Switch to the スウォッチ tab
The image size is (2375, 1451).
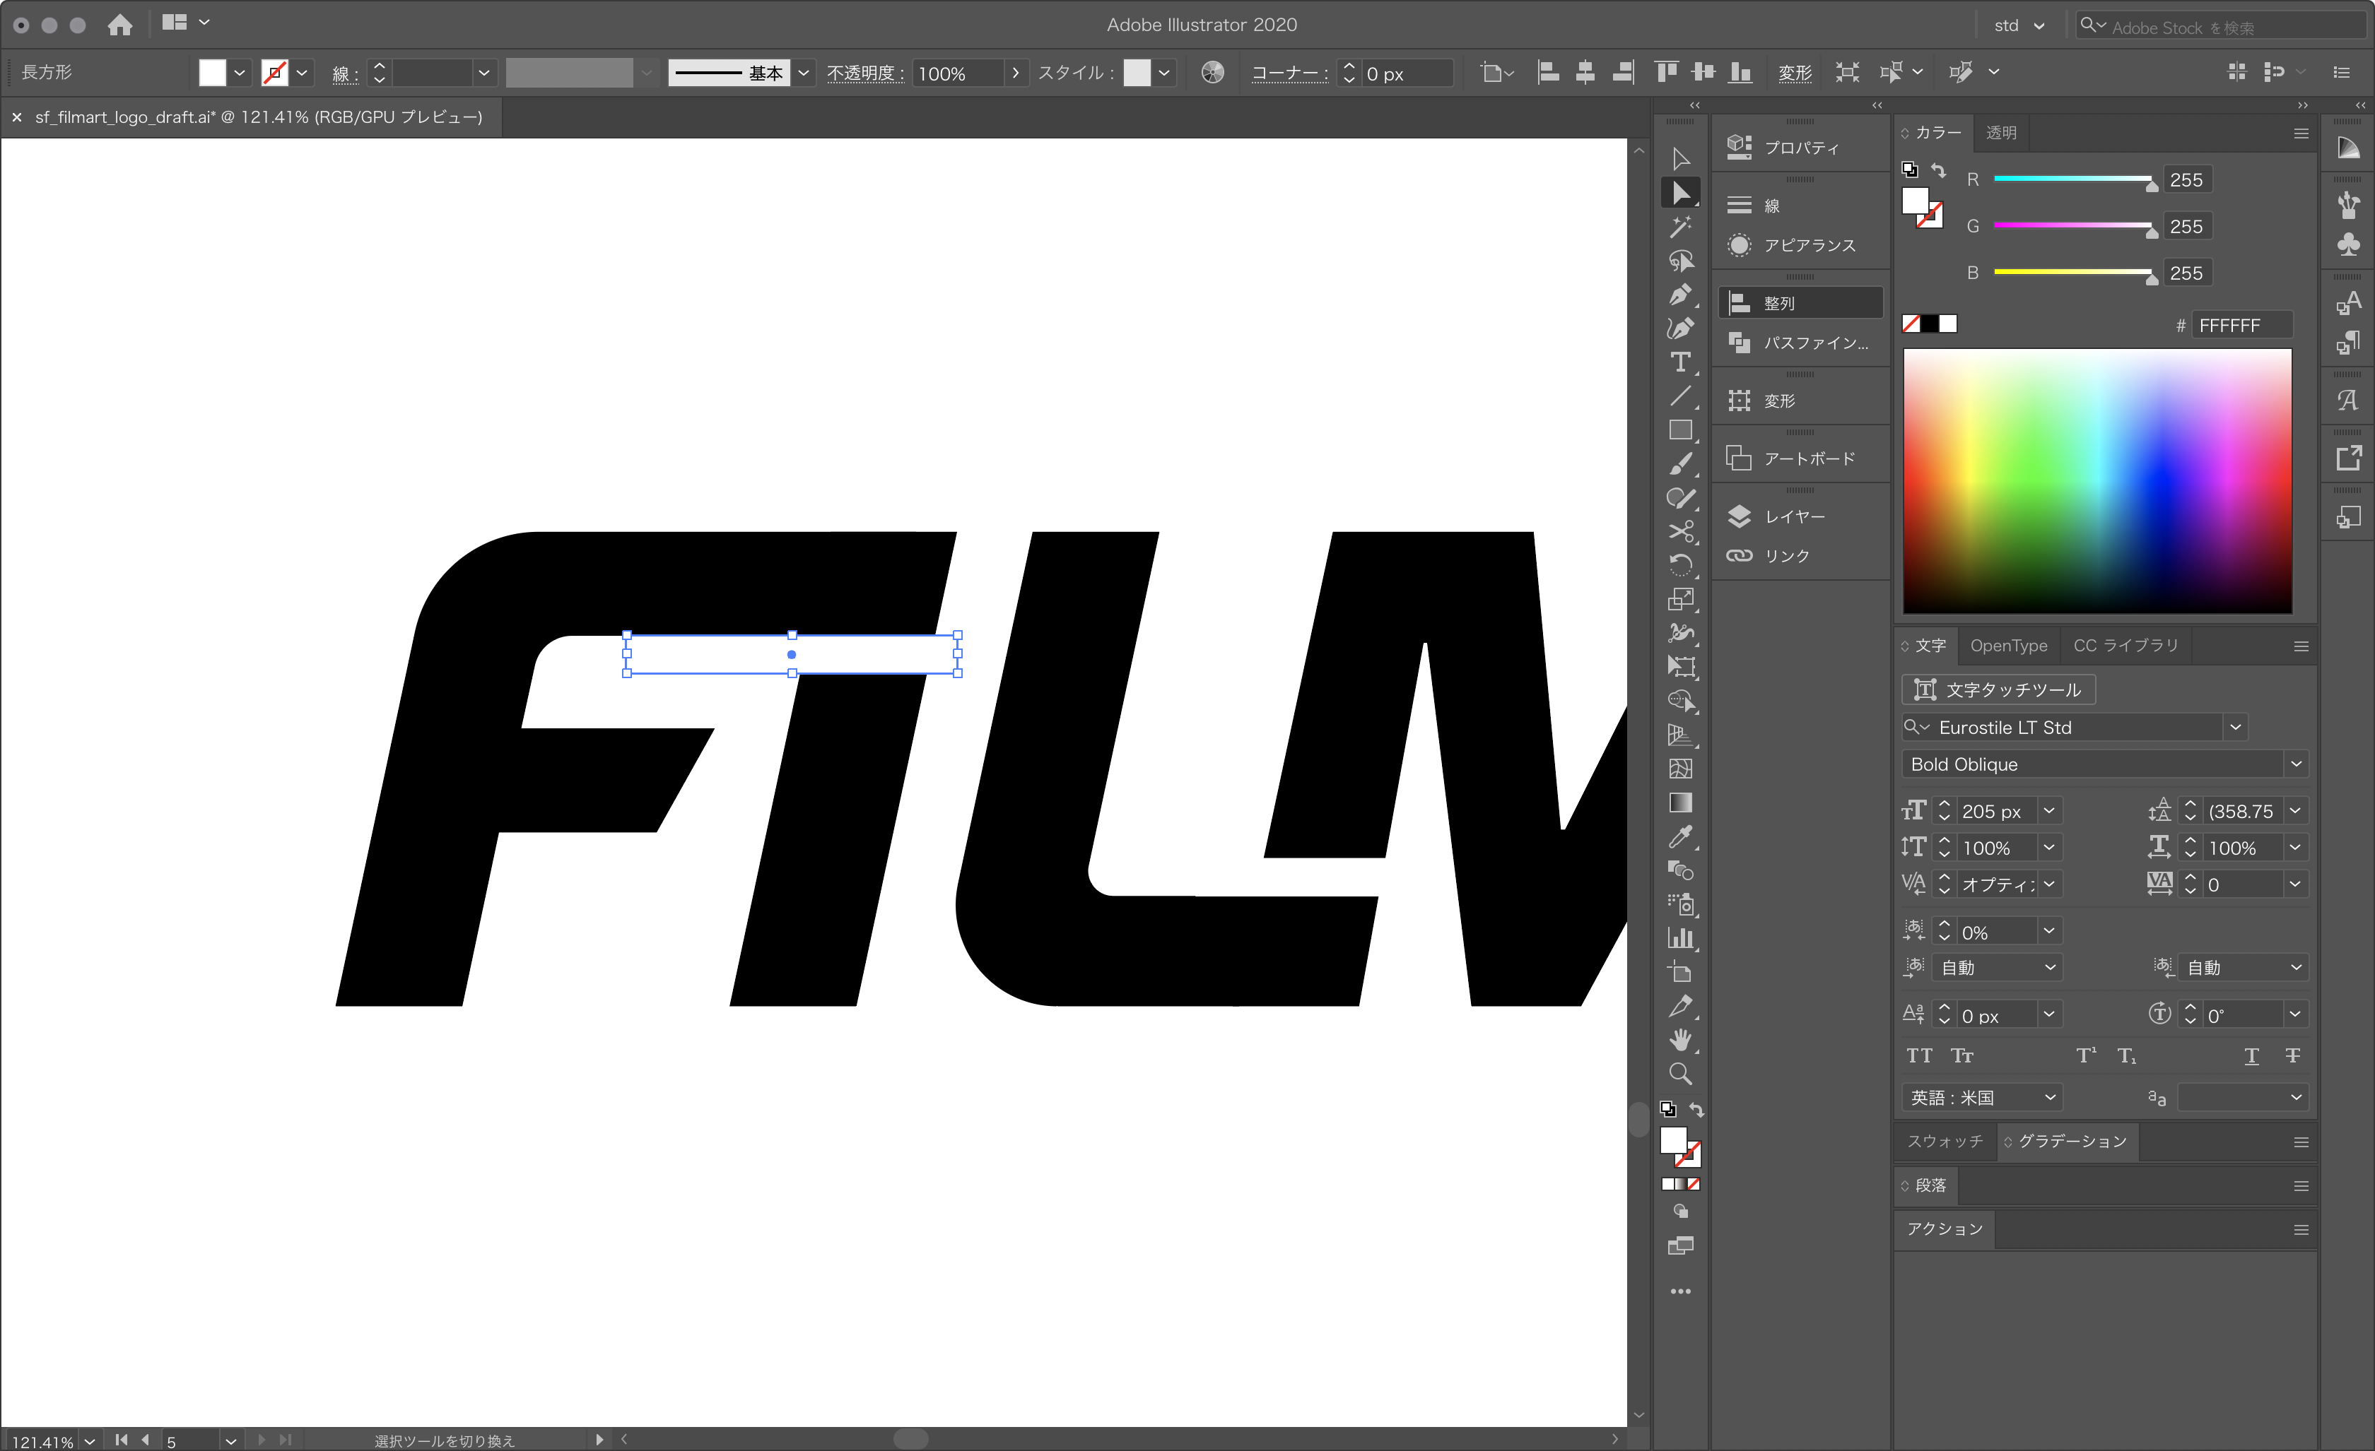1944,1142
